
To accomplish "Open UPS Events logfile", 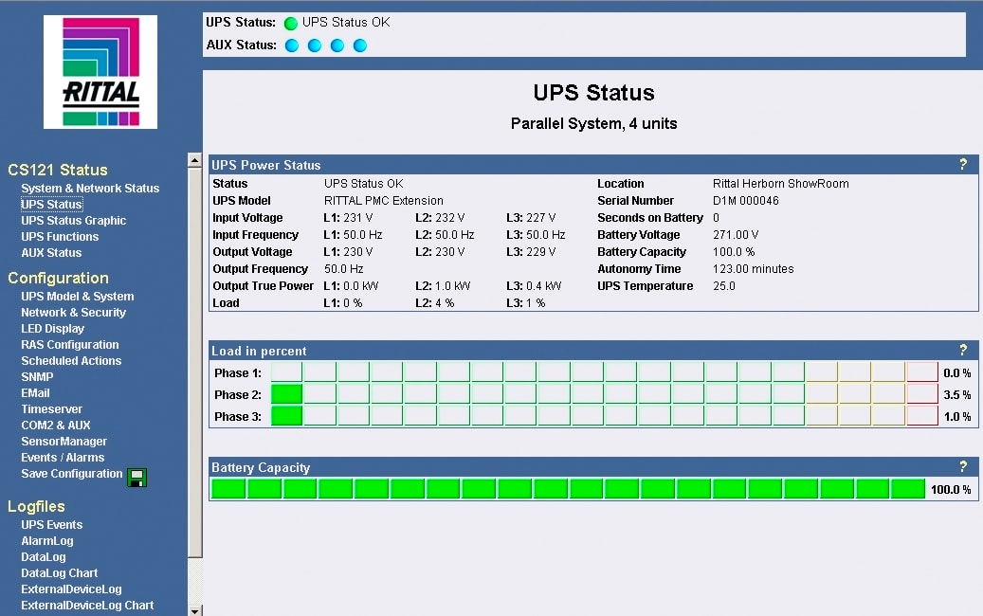I will [51, 524].
